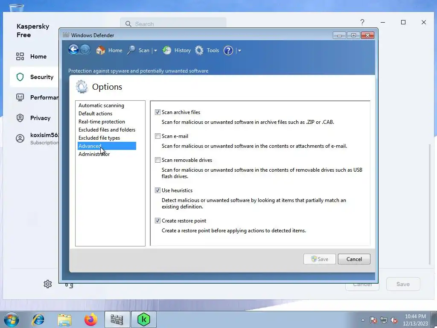This screenshot has width=437, height=328.
Task: Click network tray icon
Action: 384,320
